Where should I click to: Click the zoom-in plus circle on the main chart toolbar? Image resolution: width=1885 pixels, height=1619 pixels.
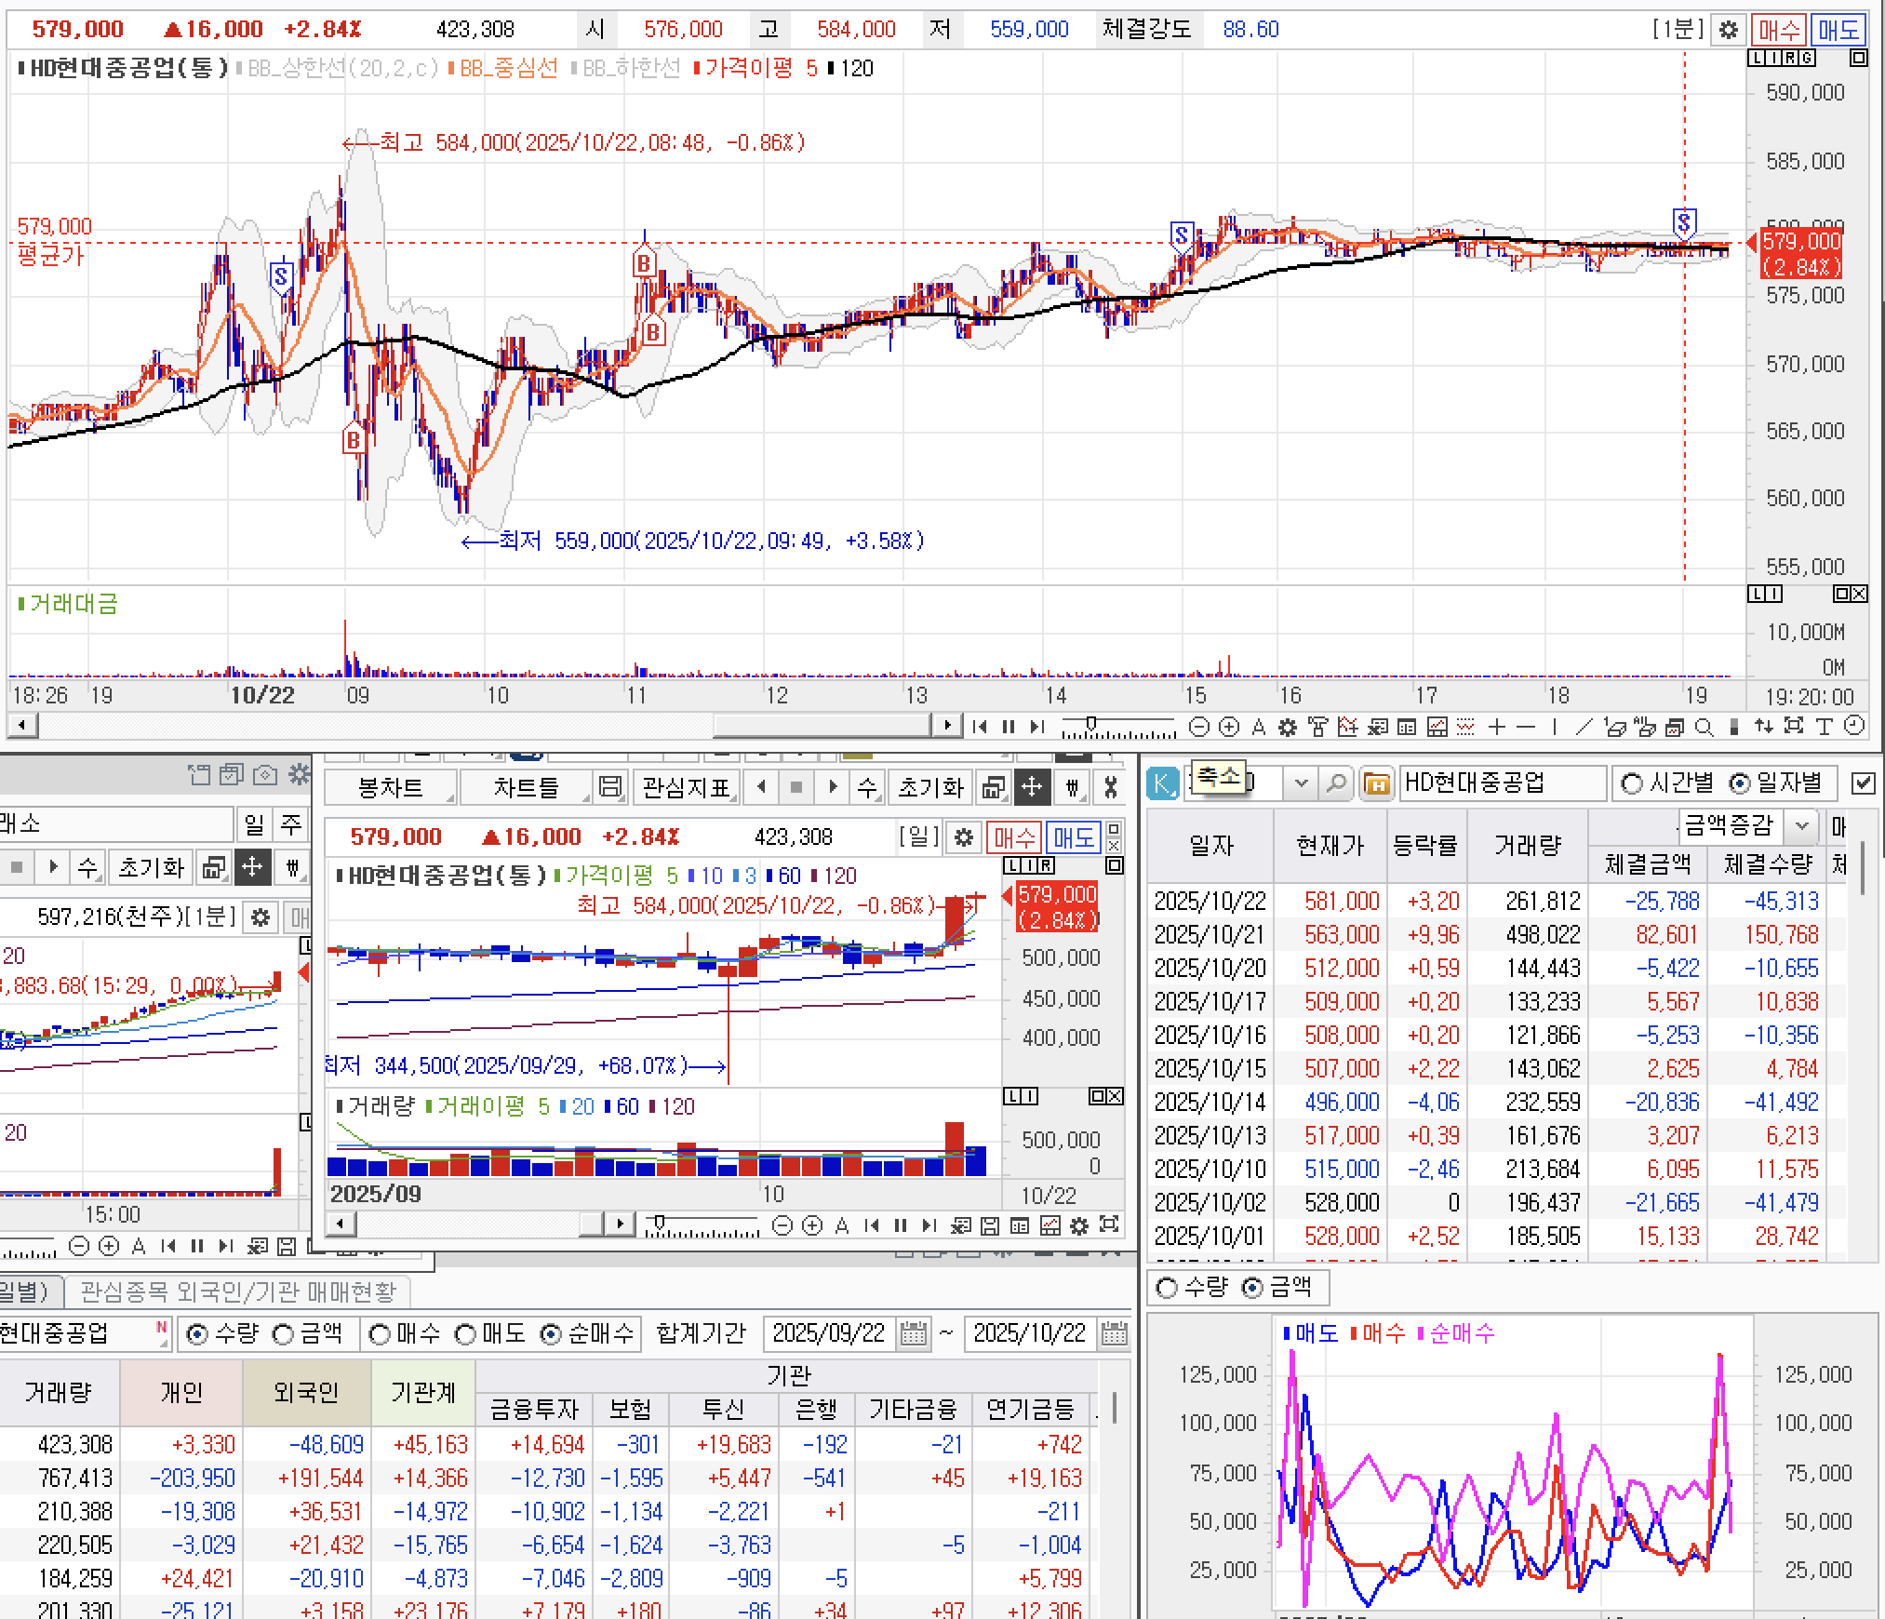tap(1228, 727)
